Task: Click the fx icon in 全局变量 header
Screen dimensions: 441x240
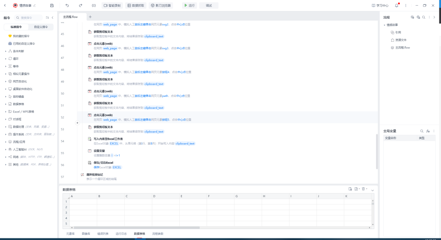Action: pyautogui.click(x=428, y=131)
